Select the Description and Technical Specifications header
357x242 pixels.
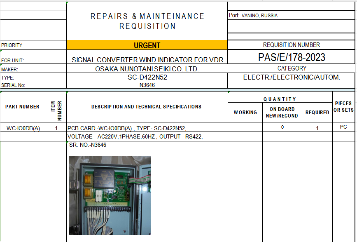(x=147, y=107)
